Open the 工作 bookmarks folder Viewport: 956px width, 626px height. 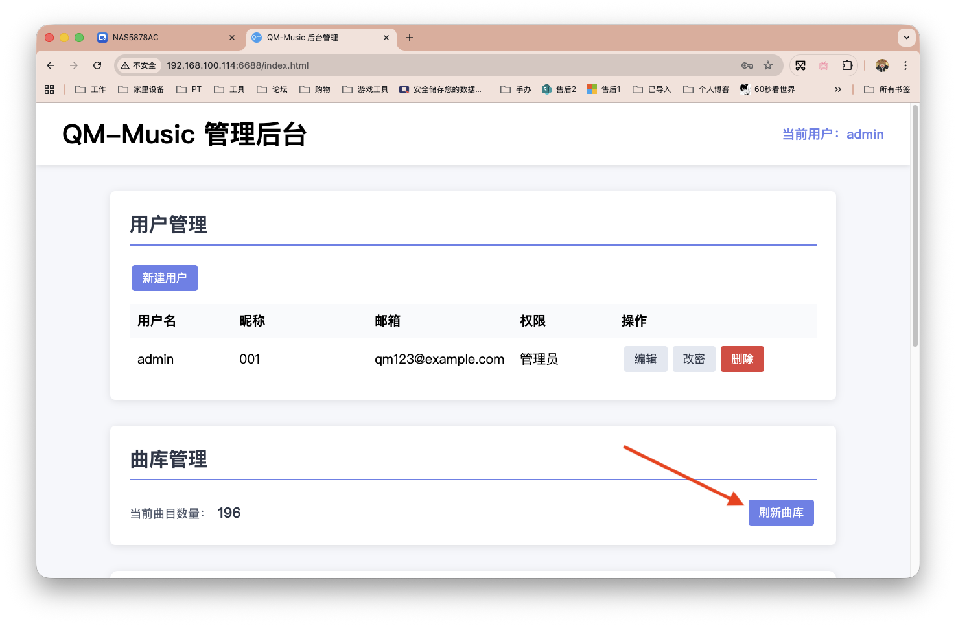(90, 89)
